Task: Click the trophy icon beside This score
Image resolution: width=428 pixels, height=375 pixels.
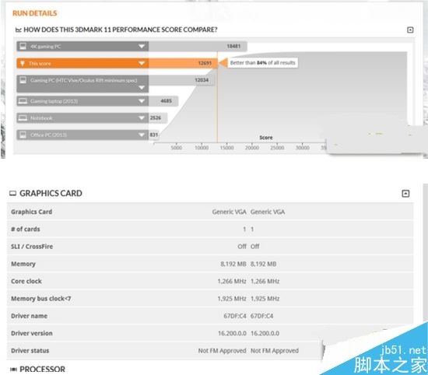Action: click(23, 63)
